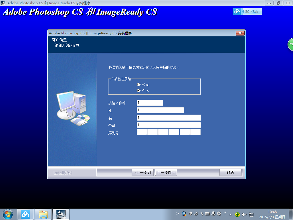
Task: Select the 公司 radio button
Action: pos(139,85)
